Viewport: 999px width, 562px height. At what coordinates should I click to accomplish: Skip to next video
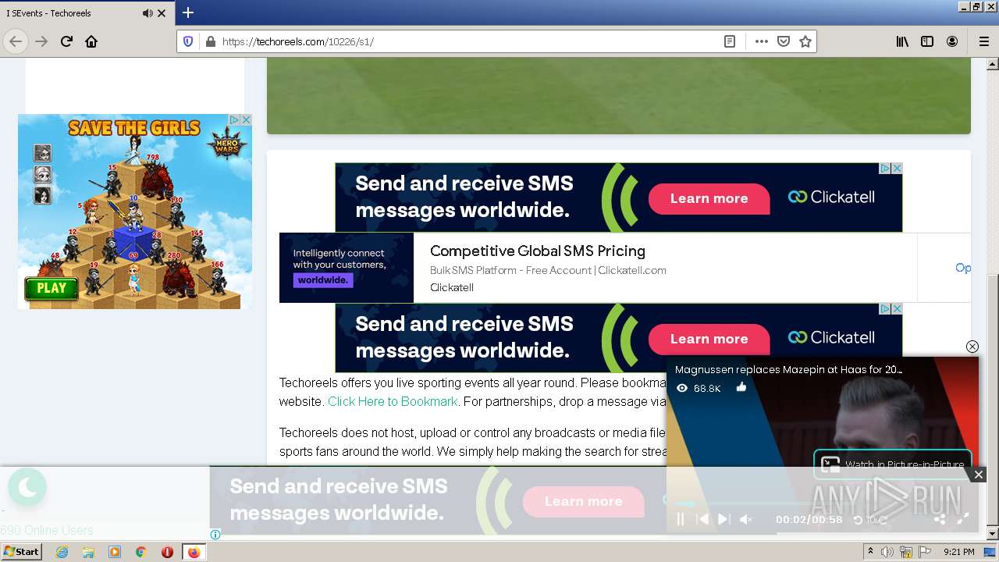point(723,519)
